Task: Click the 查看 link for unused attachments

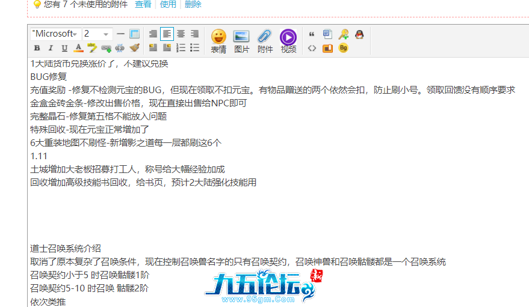Action: click(x=143, y=4)
